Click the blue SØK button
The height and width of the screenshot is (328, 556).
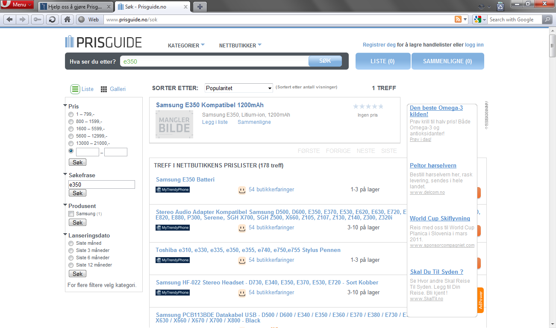325,61
